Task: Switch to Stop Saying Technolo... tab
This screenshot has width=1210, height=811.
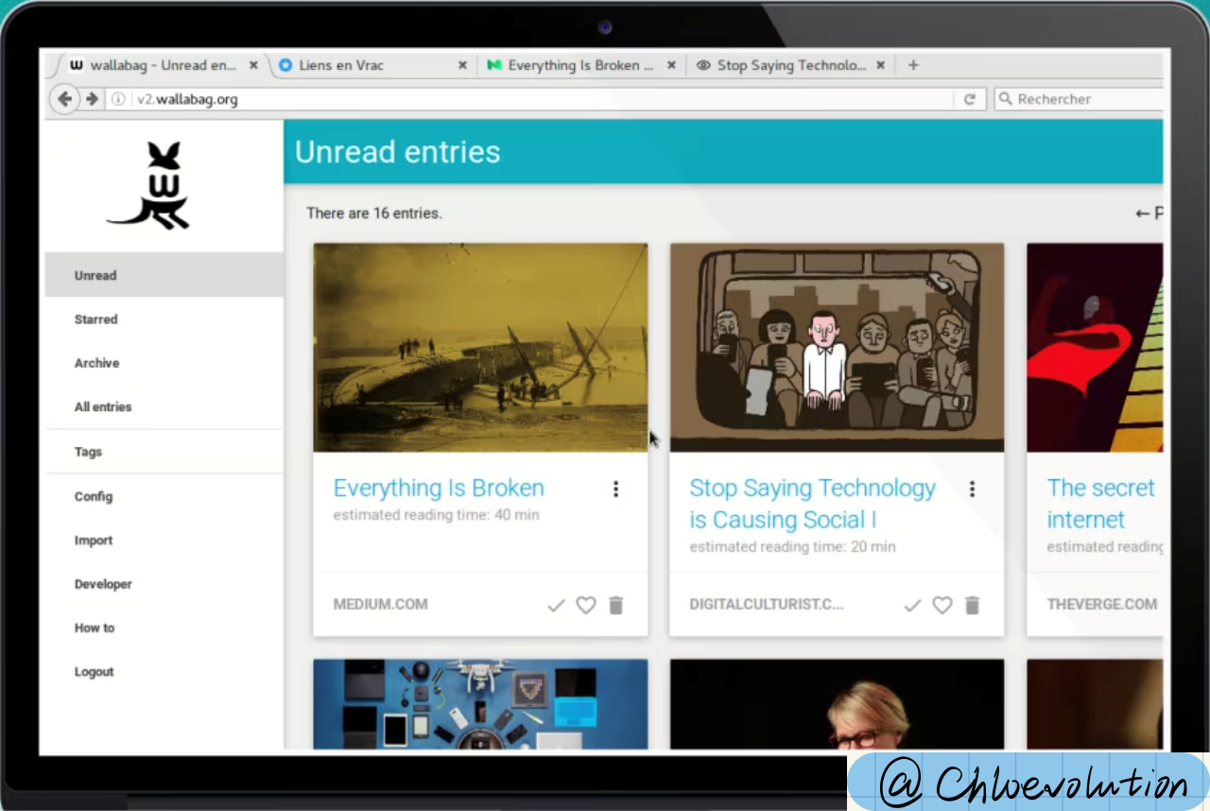Action: (x=791, y=65)
